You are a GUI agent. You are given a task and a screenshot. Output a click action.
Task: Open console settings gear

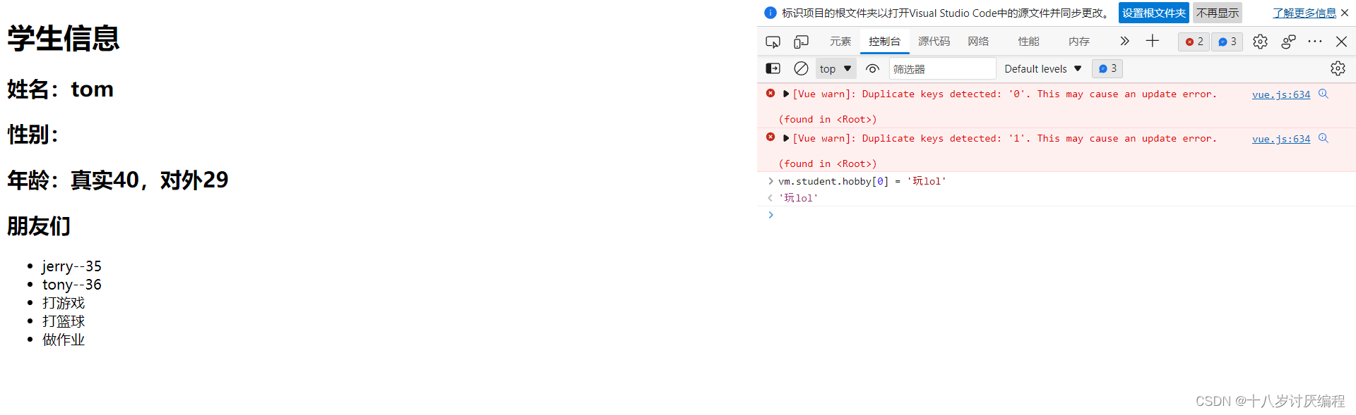1338,68
